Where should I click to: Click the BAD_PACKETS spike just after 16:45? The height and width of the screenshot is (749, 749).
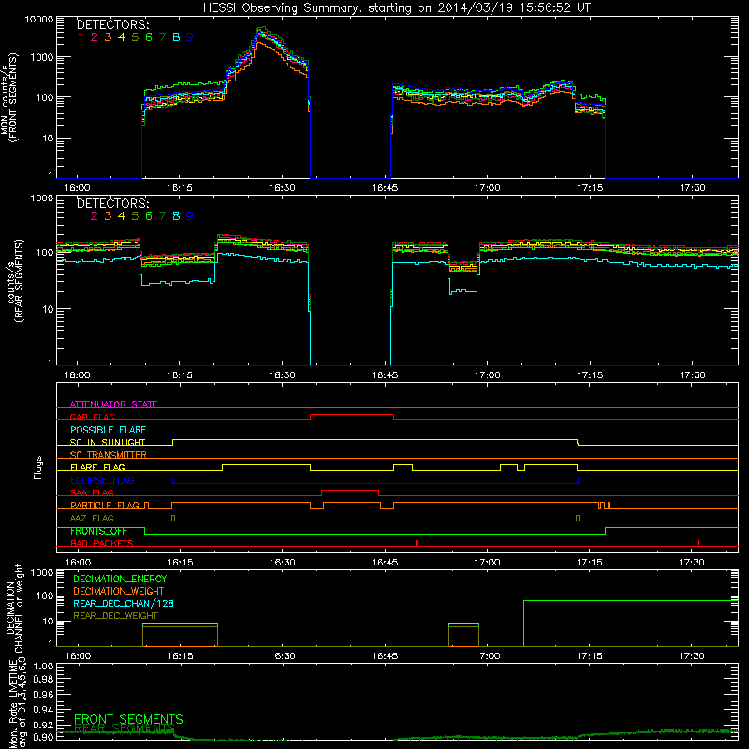tap(417, 543)
